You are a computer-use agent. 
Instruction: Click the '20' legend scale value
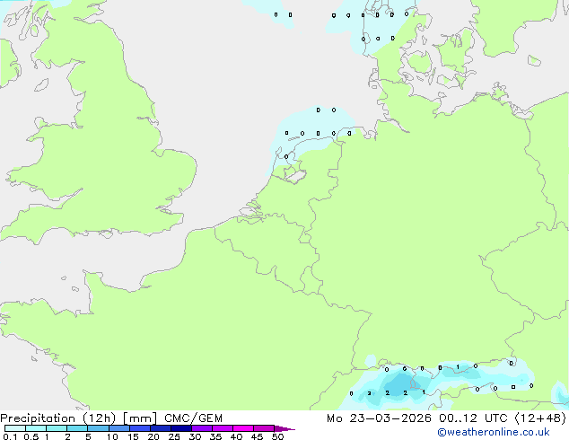pyautogui.click(x=153, y=436)
